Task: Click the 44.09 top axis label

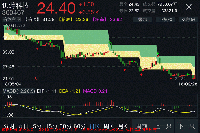Action: coord(8,26)
